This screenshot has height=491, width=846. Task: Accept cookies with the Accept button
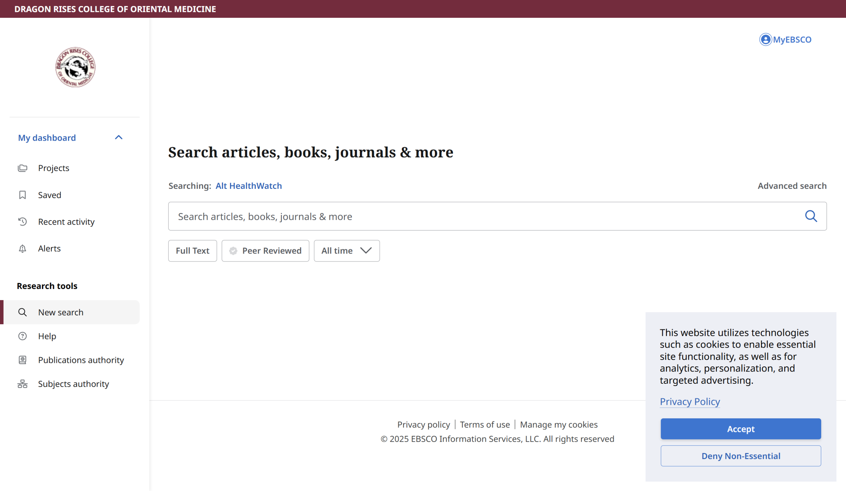(741, 429)
